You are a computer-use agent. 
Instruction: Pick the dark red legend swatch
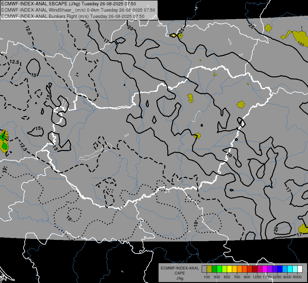[x=255, y=269]
